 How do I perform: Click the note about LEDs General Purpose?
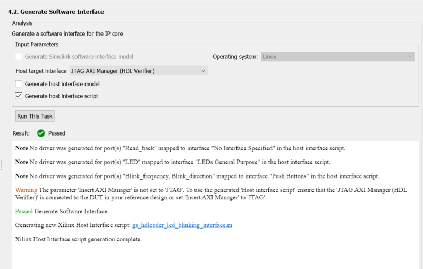pyautogui.click(x=173, y=162)
